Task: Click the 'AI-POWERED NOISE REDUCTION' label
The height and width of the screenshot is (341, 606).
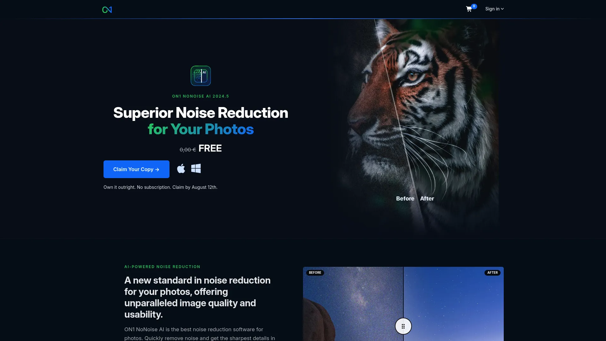Action: (162, 267)
